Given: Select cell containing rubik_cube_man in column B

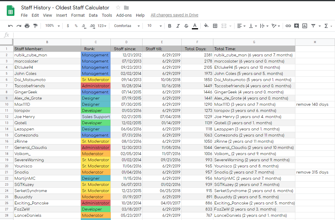Looking at the screenshot, I should tap(47, 55).
